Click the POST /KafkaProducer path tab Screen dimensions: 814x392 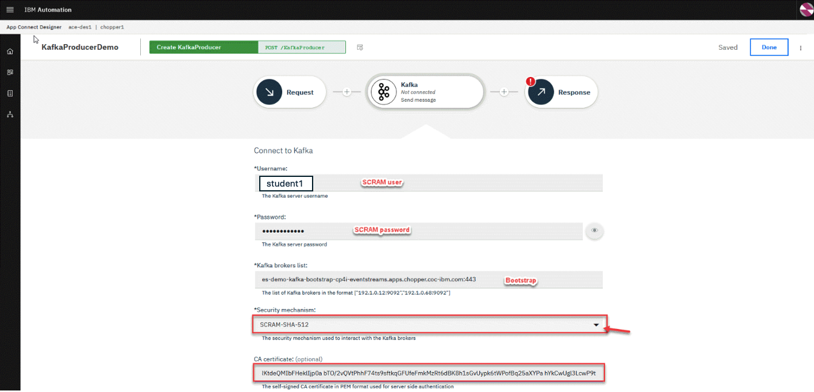point(302,47)
